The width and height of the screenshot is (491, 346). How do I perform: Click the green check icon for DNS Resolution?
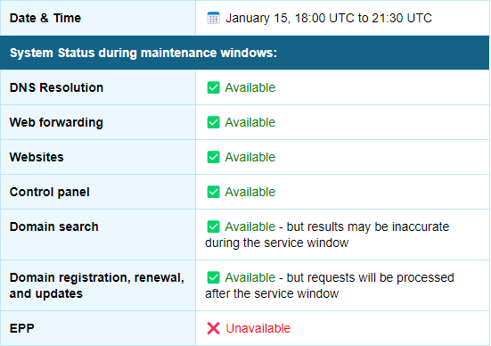coord(213,87)
